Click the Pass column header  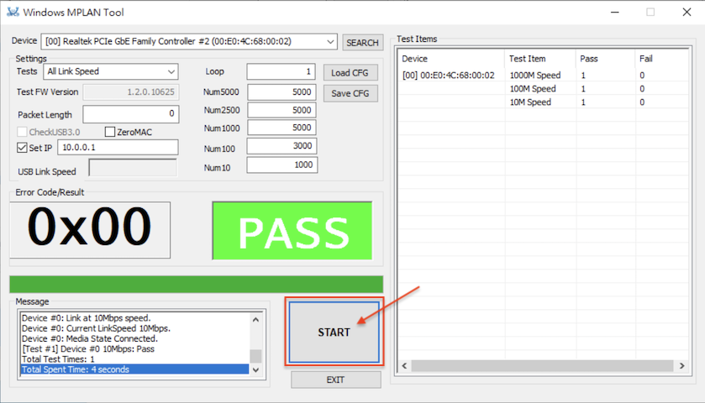coord(605,59)
